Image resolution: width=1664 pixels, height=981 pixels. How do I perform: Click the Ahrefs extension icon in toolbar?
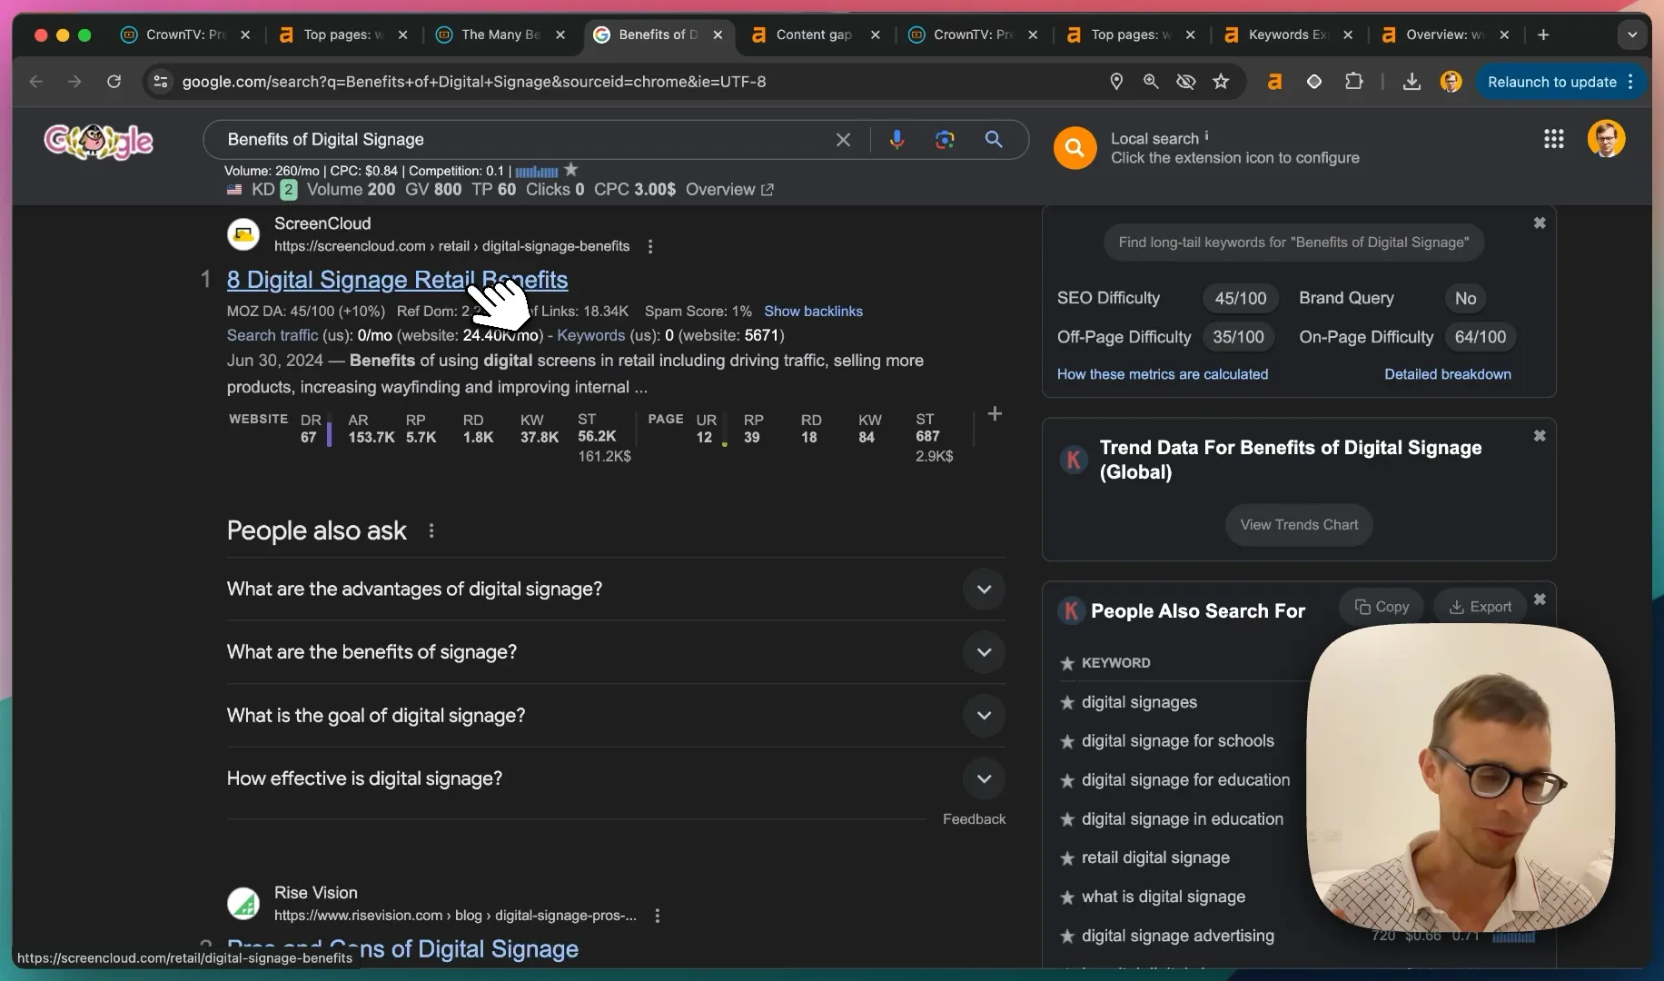tap(1274, 82)
